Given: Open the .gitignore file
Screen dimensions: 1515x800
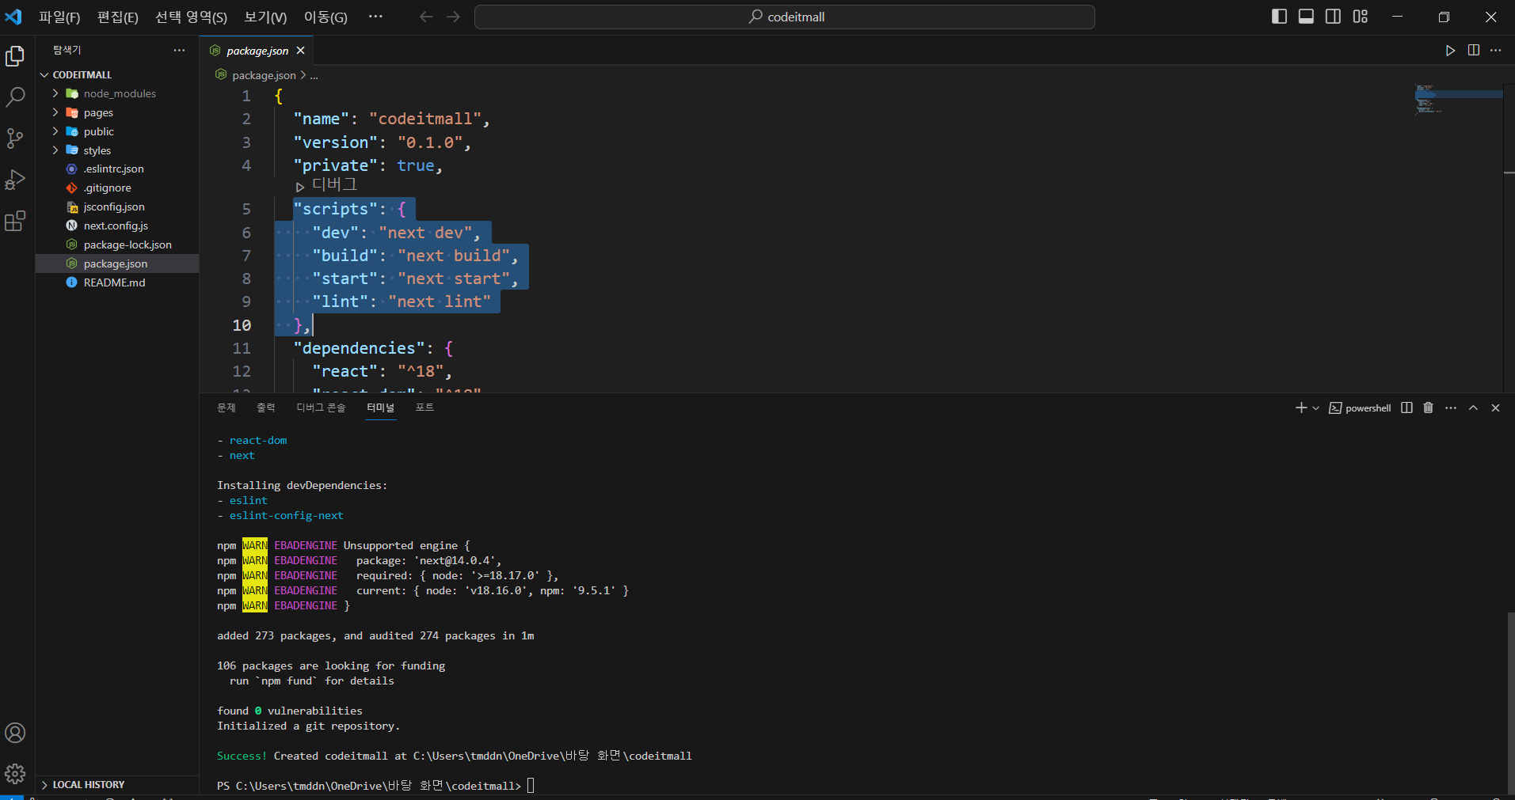Looking at the screenshot, I should tap(117, 188).
